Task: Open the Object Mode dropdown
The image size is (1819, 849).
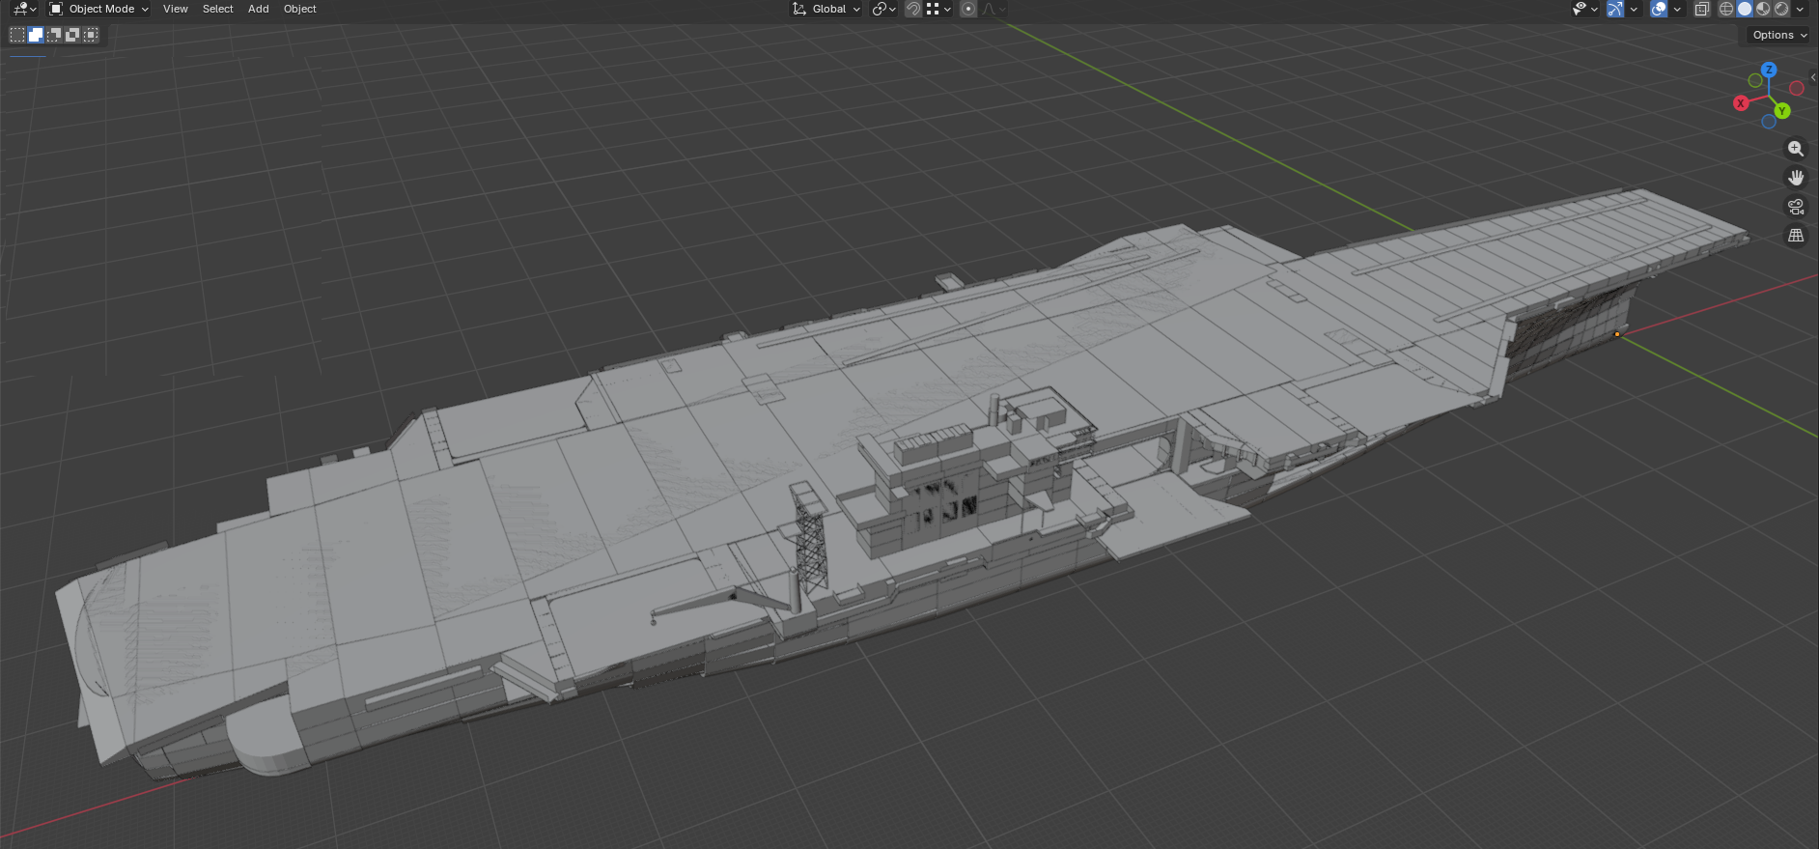Action: click(x=98, y=9)
